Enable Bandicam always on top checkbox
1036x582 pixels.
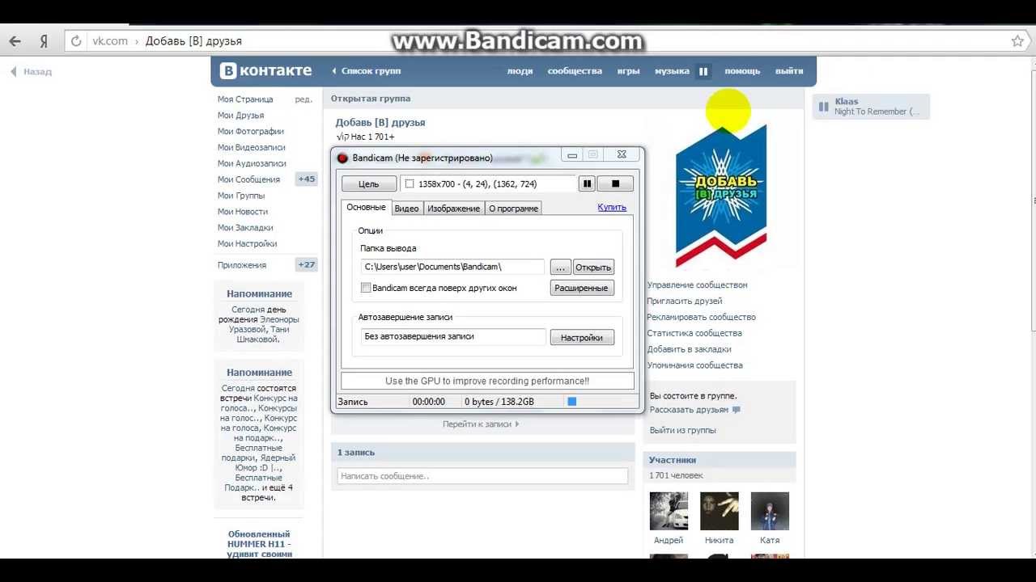point(366,288)
